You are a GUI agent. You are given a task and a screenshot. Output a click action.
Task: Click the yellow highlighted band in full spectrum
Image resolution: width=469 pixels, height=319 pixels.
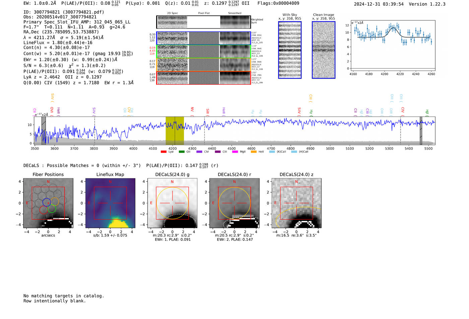click(175, 131)
